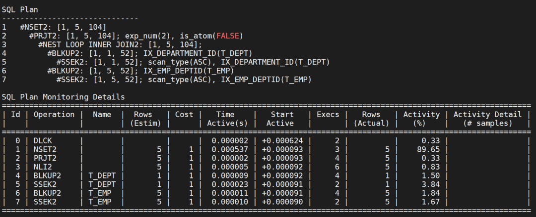Click the 'Cost' column header
536x217 pixels.
pos(184,115)
